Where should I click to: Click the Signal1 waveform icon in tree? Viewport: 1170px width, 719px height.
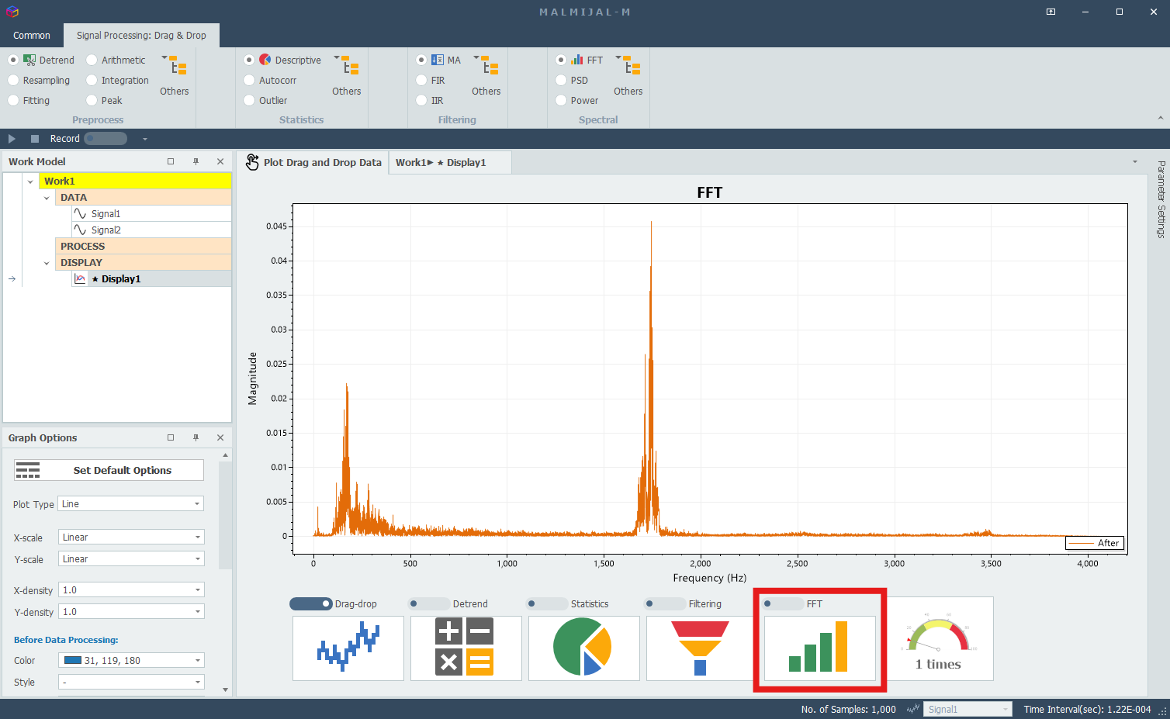tap(80, 213)
